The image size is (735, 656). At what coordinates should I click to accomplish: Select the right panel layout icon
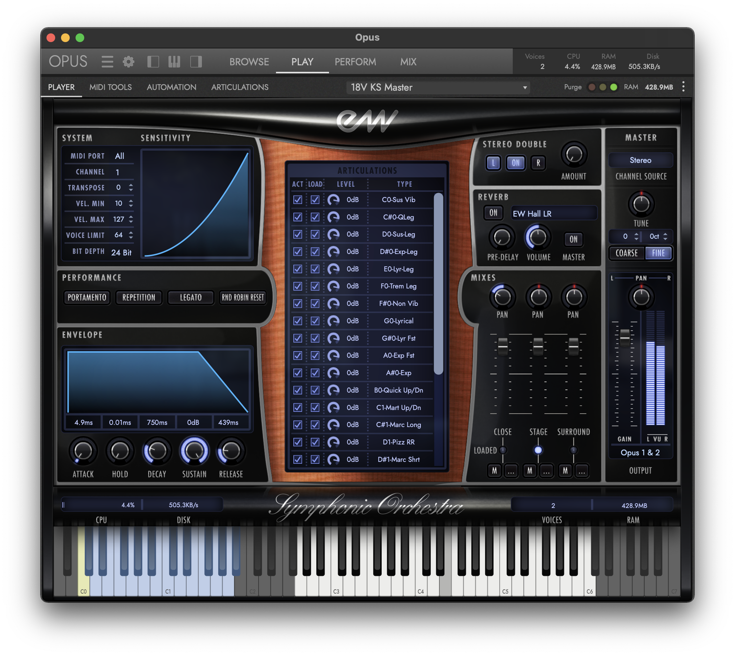pos(196,62)
